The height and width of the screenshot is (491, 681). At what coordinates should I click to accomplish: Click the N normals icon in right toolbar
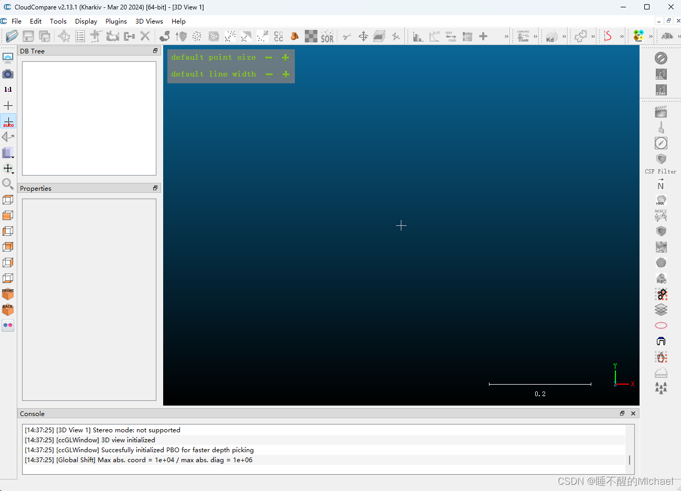coord(661,184)
